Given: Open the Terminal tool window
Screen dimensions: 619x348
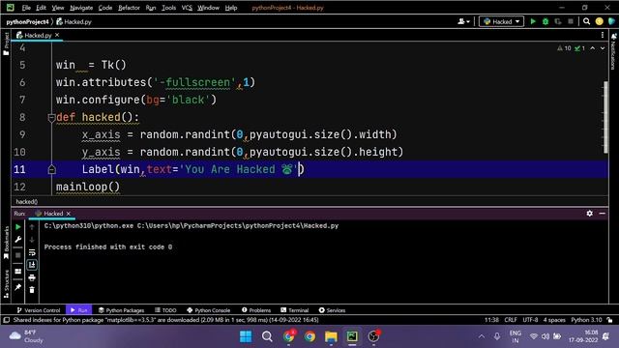Looking at the screenshot, I should (x=294, y=310).
